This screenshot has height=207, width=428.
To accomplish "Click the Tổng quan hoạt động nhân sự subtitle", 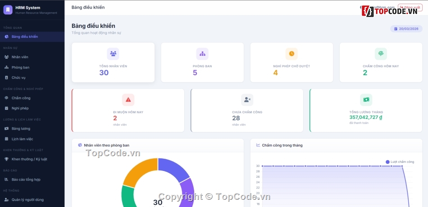I will coord(96,33).
